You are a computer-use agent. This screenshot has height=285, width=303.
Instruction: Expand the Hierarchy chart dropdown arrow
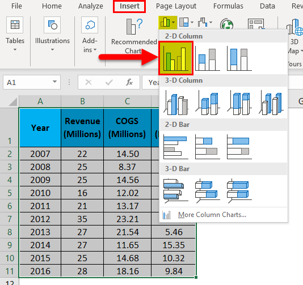[x=192, y=23]
